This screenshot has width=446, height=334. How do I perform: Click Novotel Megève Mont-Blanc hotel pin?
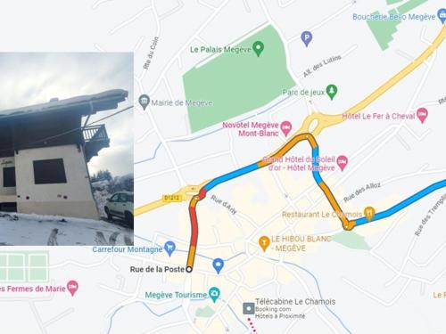(x=285, y=128)
